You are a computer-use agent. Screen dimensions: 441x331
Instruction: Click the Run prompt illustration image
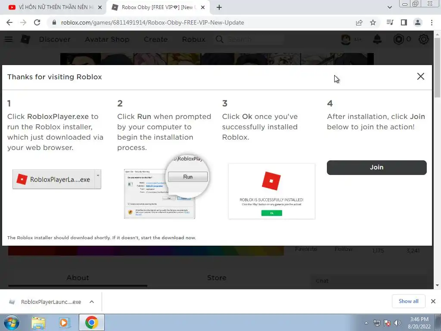pos(167,187)
